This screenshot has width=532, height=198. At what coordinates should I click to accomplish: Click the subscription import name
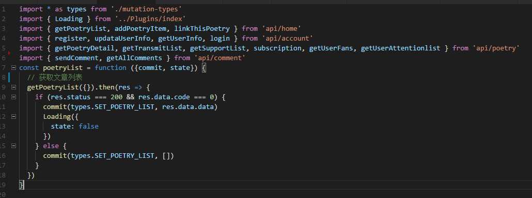pos(277,48)
